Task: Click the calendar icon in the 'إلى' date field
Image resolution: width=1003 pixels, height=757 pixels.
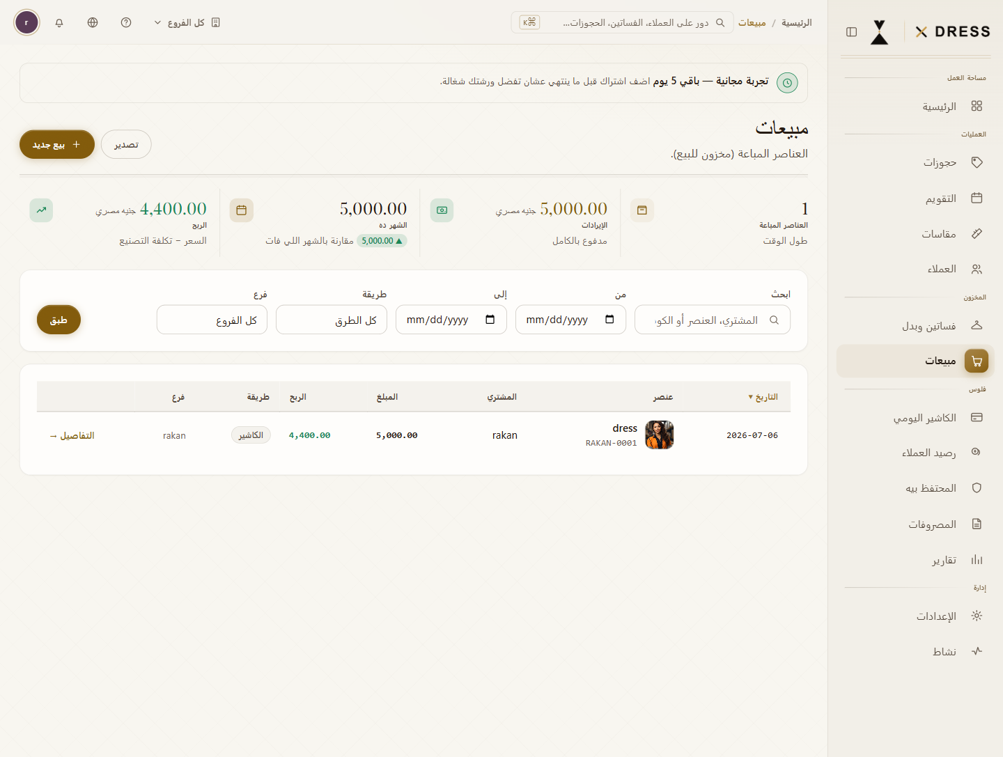Action: point(490,320)
